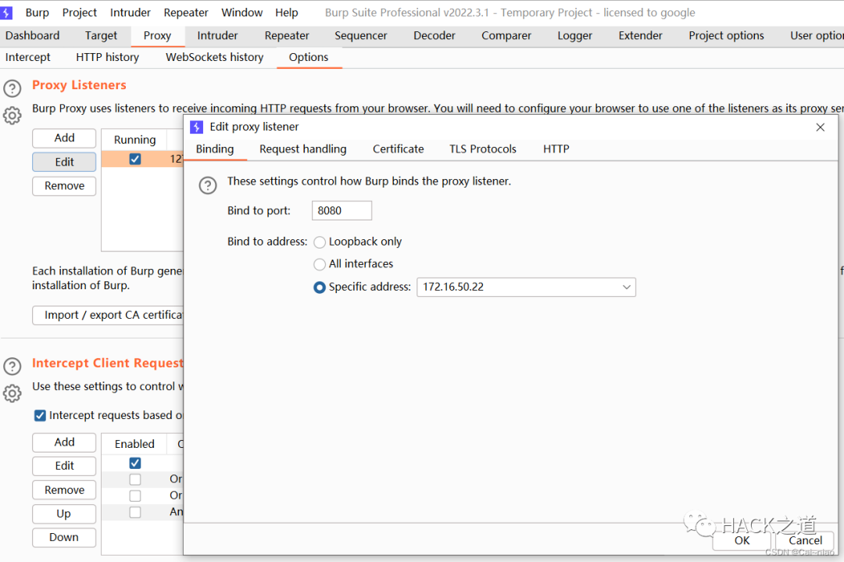Open the Burp menu
Image resolution: width=844 pixels, height=562 pixels.
click(38, 13)
